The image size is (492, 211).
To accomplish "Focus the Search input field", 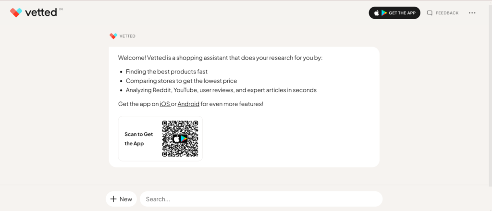I will pos(261,199).
